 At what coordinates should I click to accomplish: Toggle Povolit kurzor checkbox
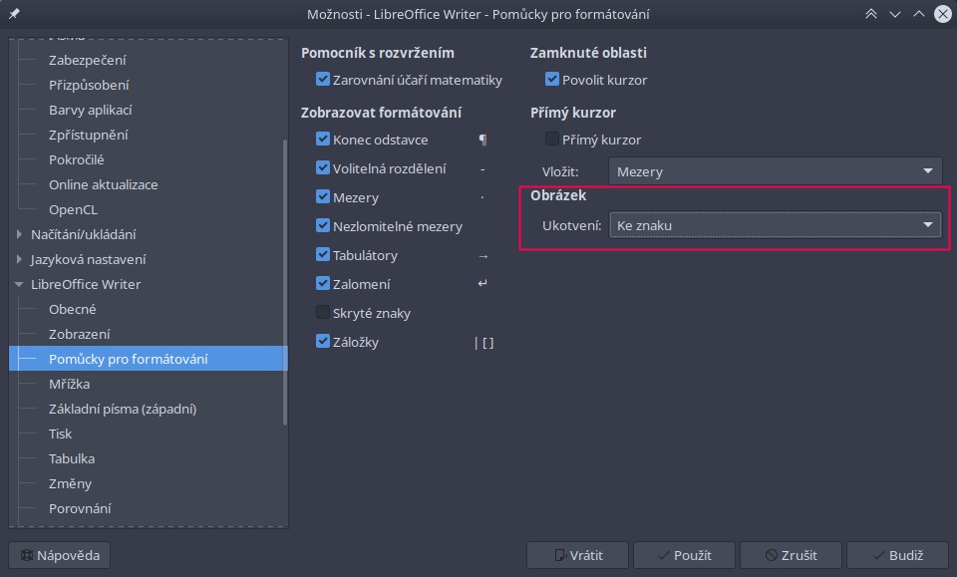pos(552,80)
